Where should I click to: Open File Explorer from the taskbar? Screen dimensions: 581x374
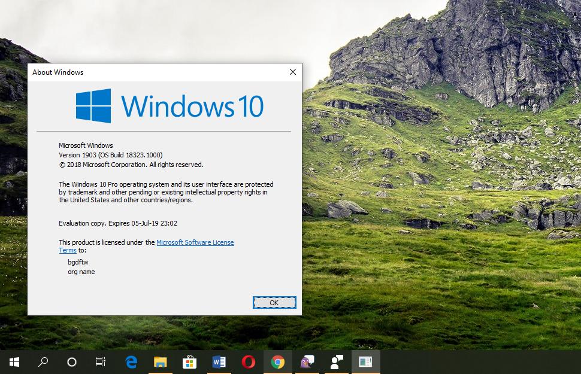[x=161, y=362]
